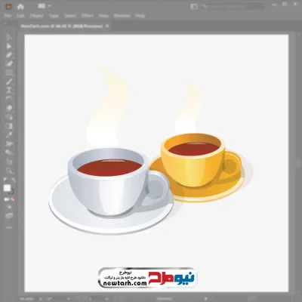Open the Effect menu
302x302 pixels.
88,16
